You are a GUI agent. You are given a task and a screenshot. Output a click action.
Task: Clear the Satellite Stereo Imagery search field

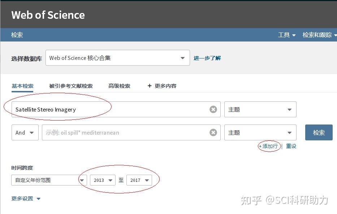tap(213, 109)
